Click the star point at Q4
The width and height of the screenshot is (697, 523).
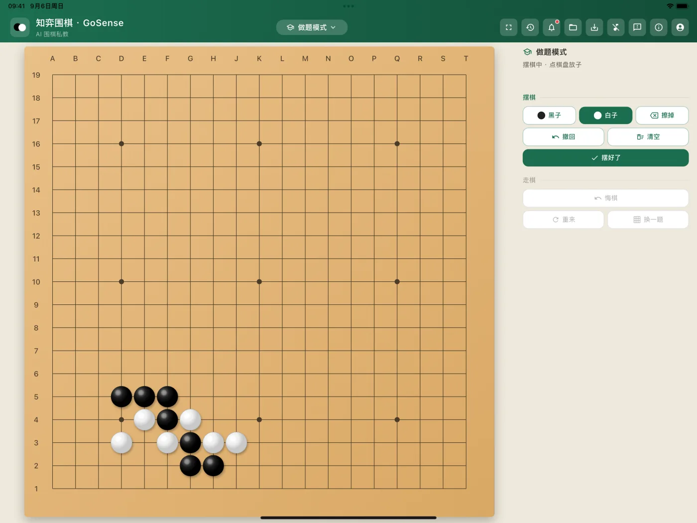click(397, 420)
